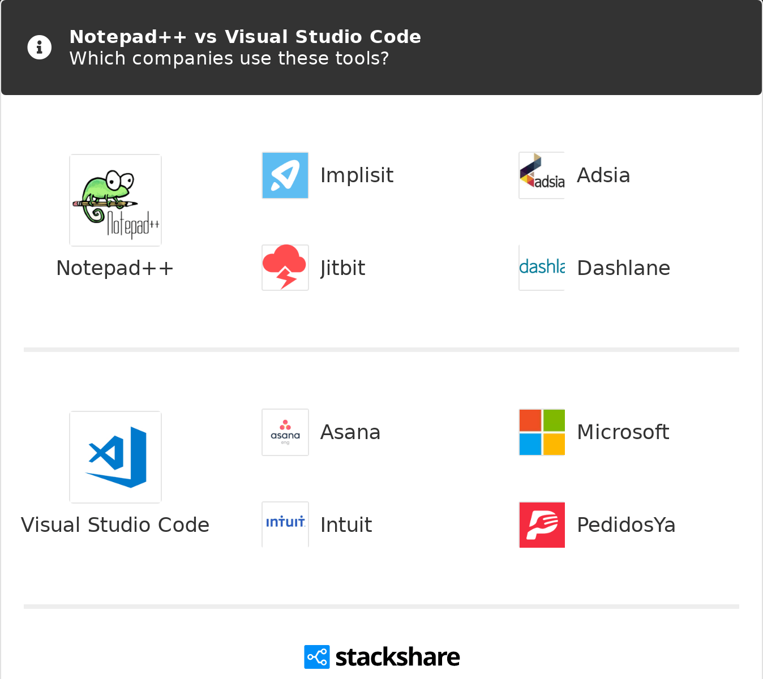Screen dimensions: 763x679
Task: Click the Intuit logo icon
Action: [x=285, y=525]
